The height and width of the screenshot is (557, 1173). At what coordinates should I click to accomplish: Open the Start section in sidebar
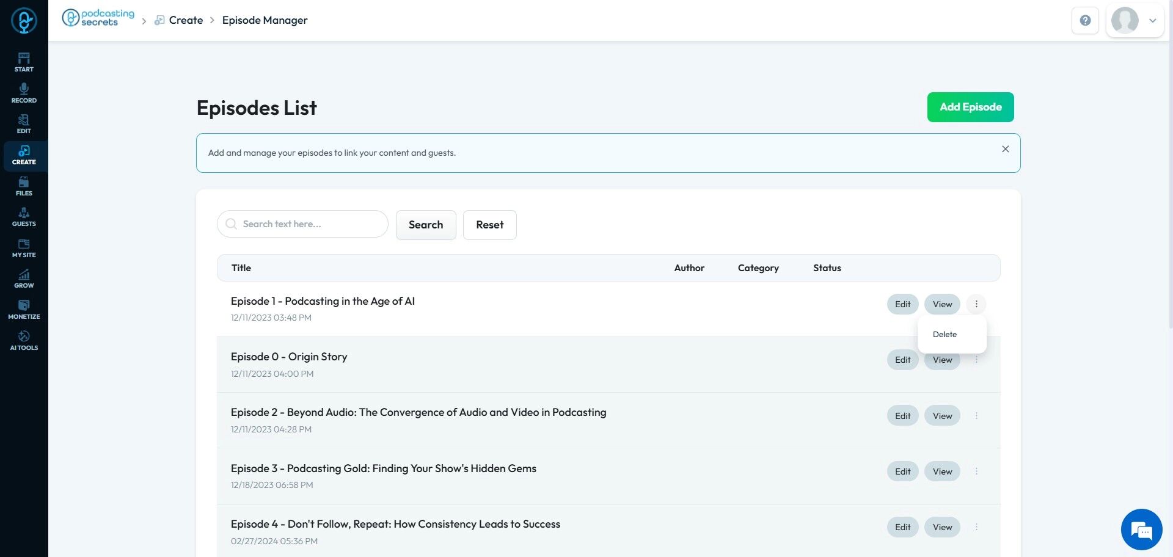[24, 62]
